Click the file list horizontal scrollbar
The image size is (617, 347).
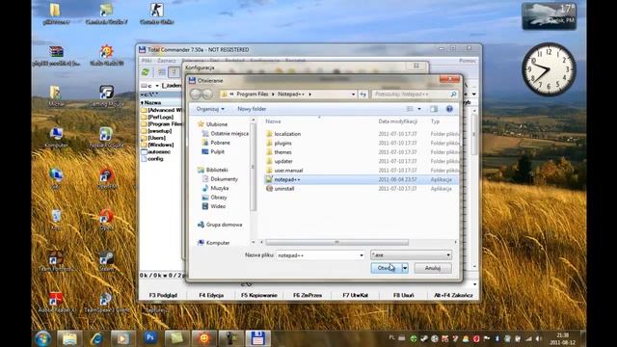336,242
